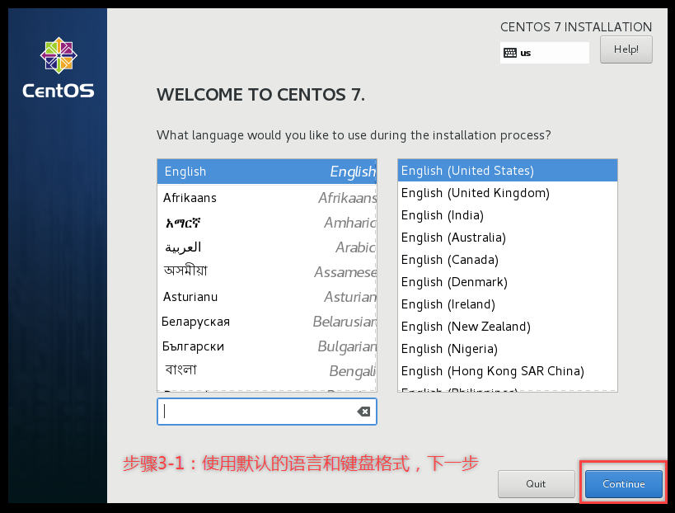675x513 pixels.
Task: Pick English (Canada) locale
Action: point(508,260)
